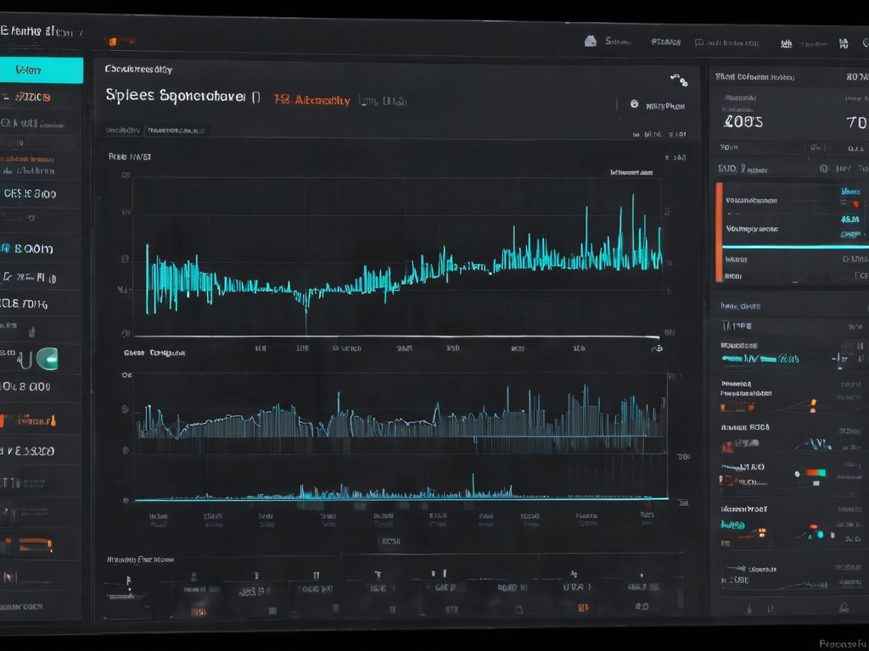
Task: Toggle the green switch in the left sidebar
Action: 48,359
